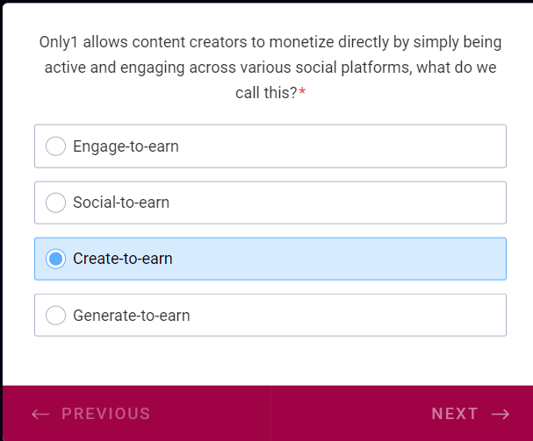Click the "Engage-to-earn" label text
This screenshot has height=441, width=533.
coord(126,146)
